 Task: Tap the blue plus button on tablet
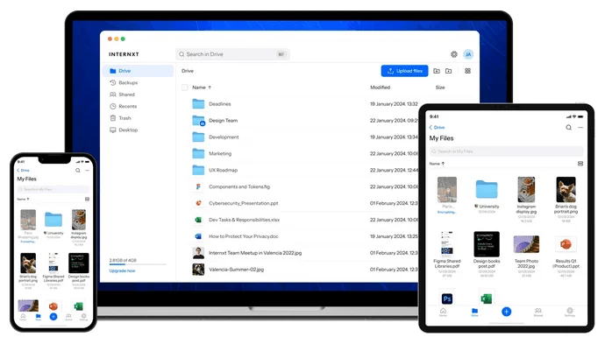[x=506, y=312]
